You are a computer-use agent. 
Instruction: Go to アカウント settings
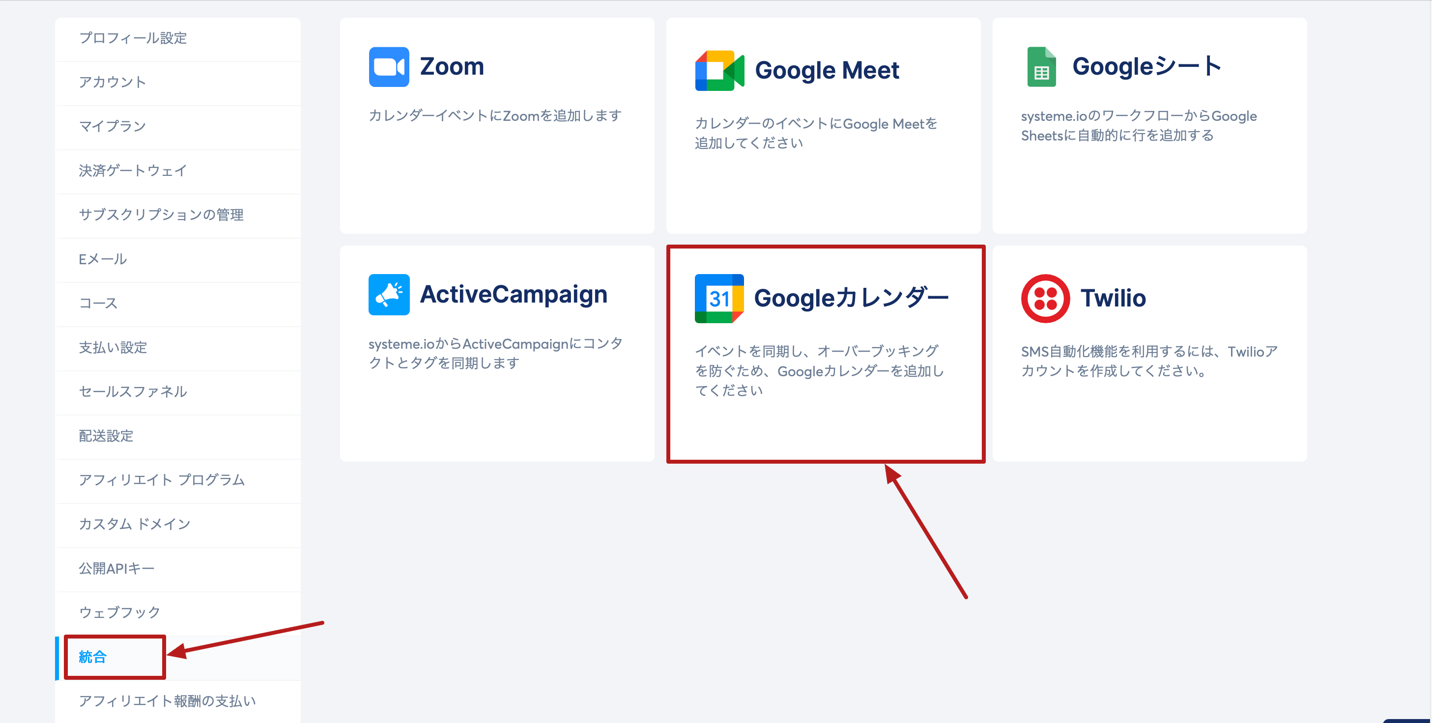(113, 82)
